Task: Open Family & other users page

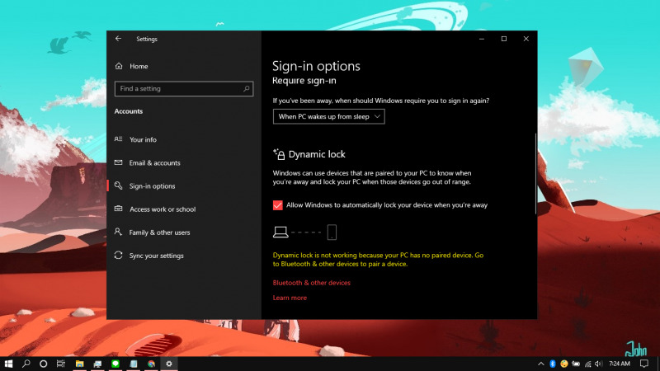Action: pyautogui.click(x=153, y=232)
